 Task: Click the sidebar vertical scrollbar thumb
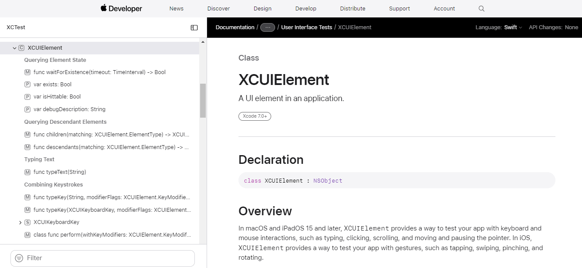click(x=203, y=100)
